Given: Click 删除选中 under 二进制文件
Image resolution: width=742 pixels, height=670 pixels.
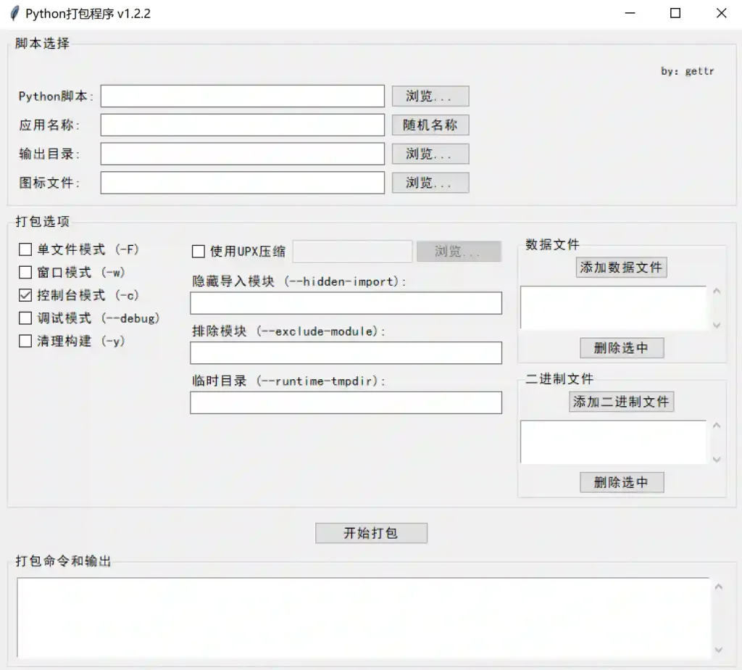Looking at the screenshot, I should tap(622, 482).
